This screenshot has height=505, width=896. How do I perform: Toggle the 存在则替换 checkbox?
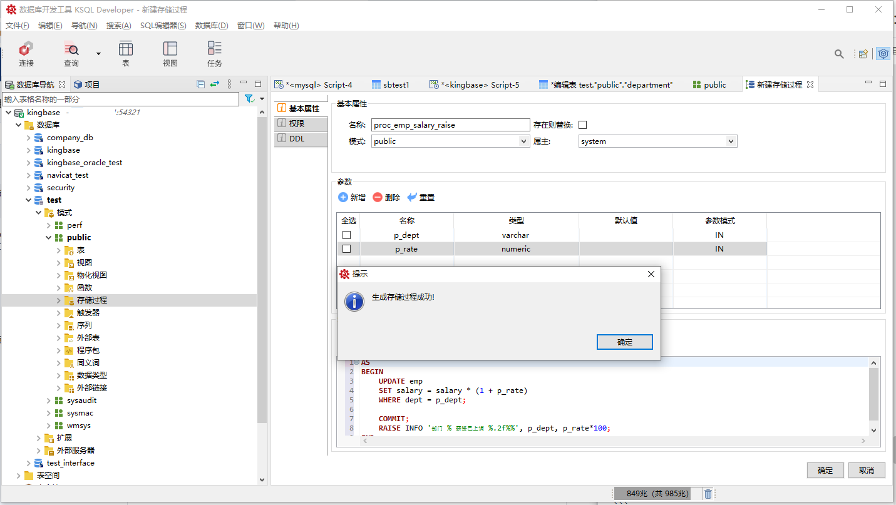pyautogui.click(x=583, y=125)
